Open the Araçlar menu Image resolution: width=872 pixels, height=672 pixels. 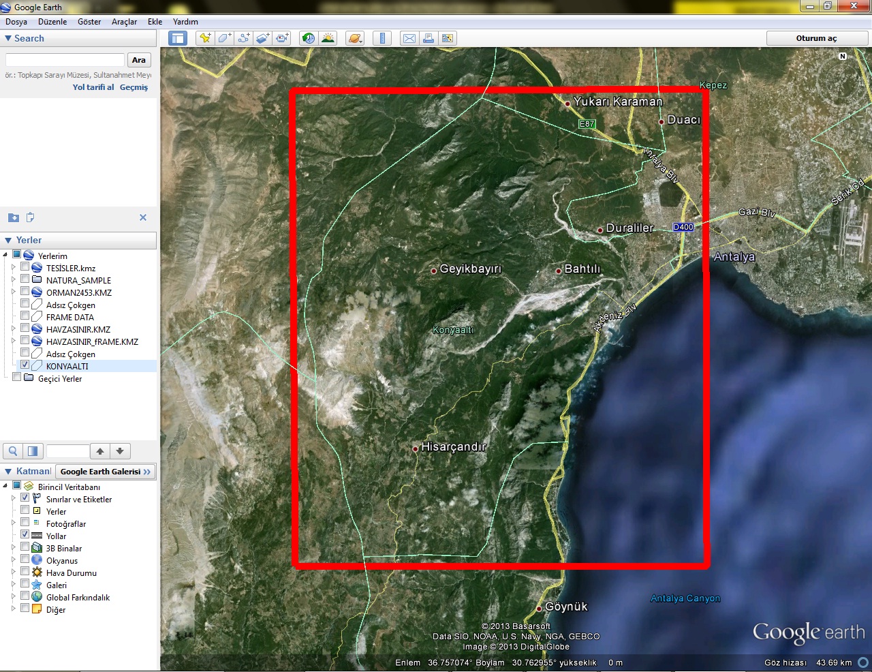pyautogui.click(x=124, y=22)
